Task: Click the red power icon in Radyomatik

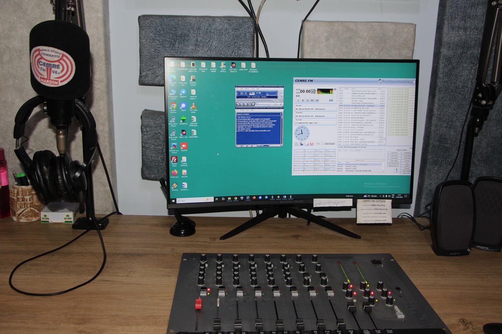Action: 312,144
